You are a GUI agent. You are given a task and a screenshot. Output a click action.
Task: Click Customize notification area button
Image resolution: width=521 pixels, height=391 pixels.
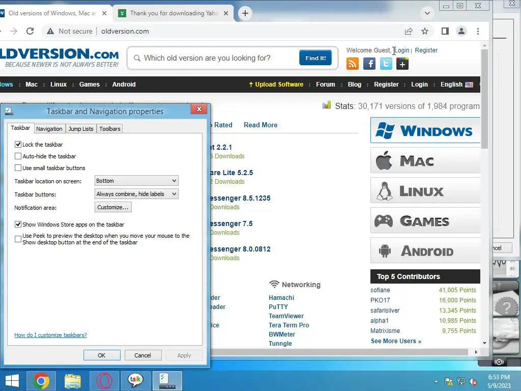(x=113, y=207)
